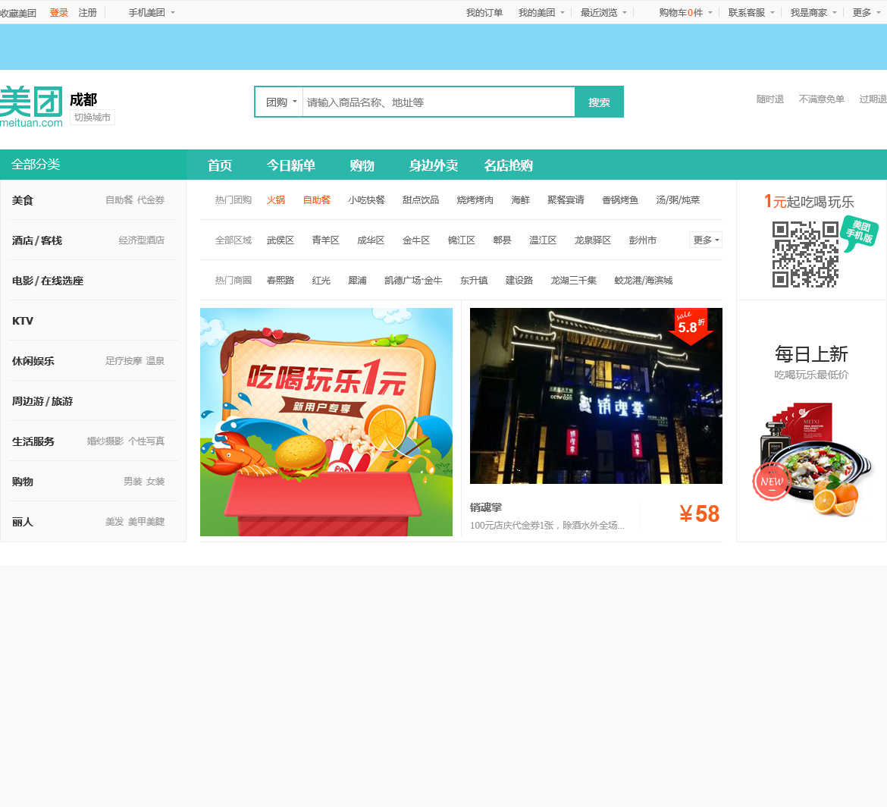
Task: Click the 不满意免单 guarantee link
Action: click(821, 99)
